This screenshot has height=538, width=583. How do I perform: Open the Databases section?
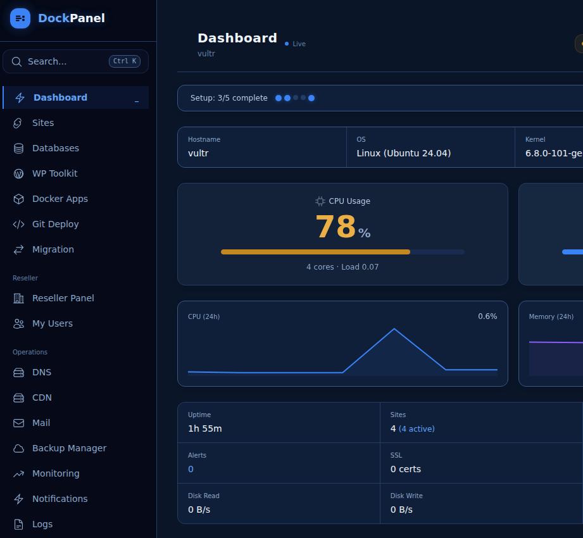tap(75, 148)
